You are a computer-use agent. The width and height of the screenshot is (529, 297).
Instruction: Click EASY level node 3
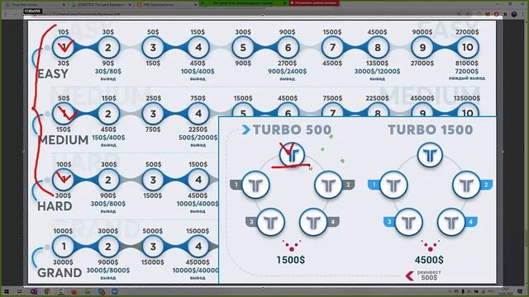(153, 48)
